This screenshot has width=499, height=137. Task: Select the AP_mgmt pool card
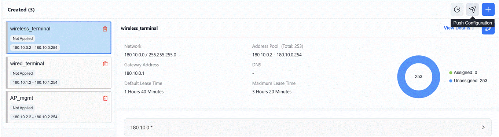tap(59, 107)
